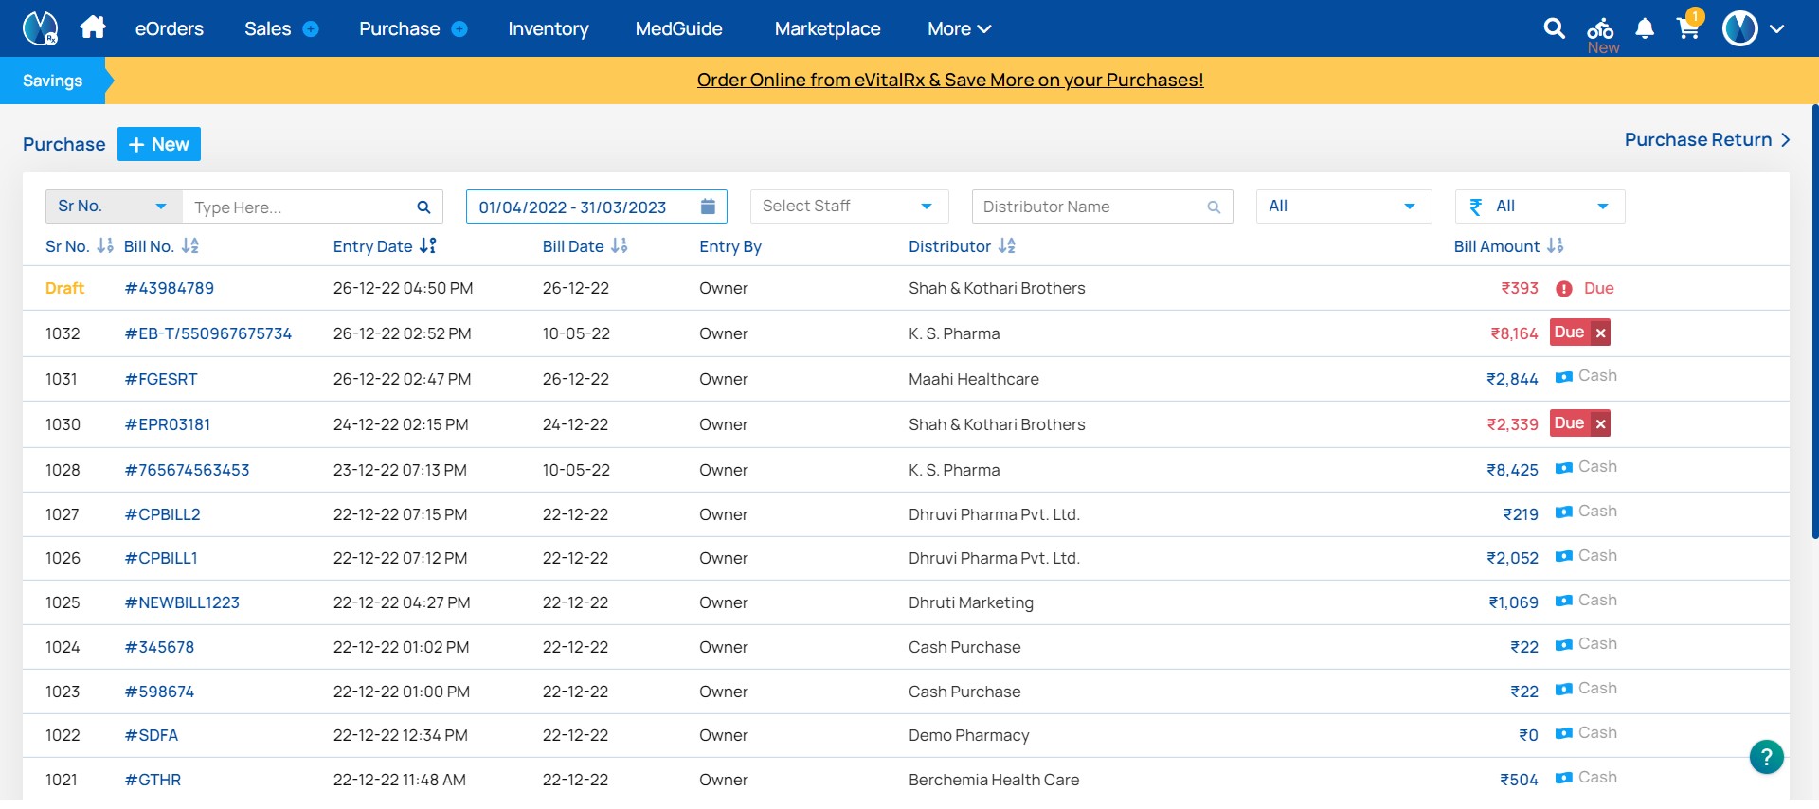Screen dimensions: 1819x809
Task: Click search icon in Type Here field
Action: 423,207
